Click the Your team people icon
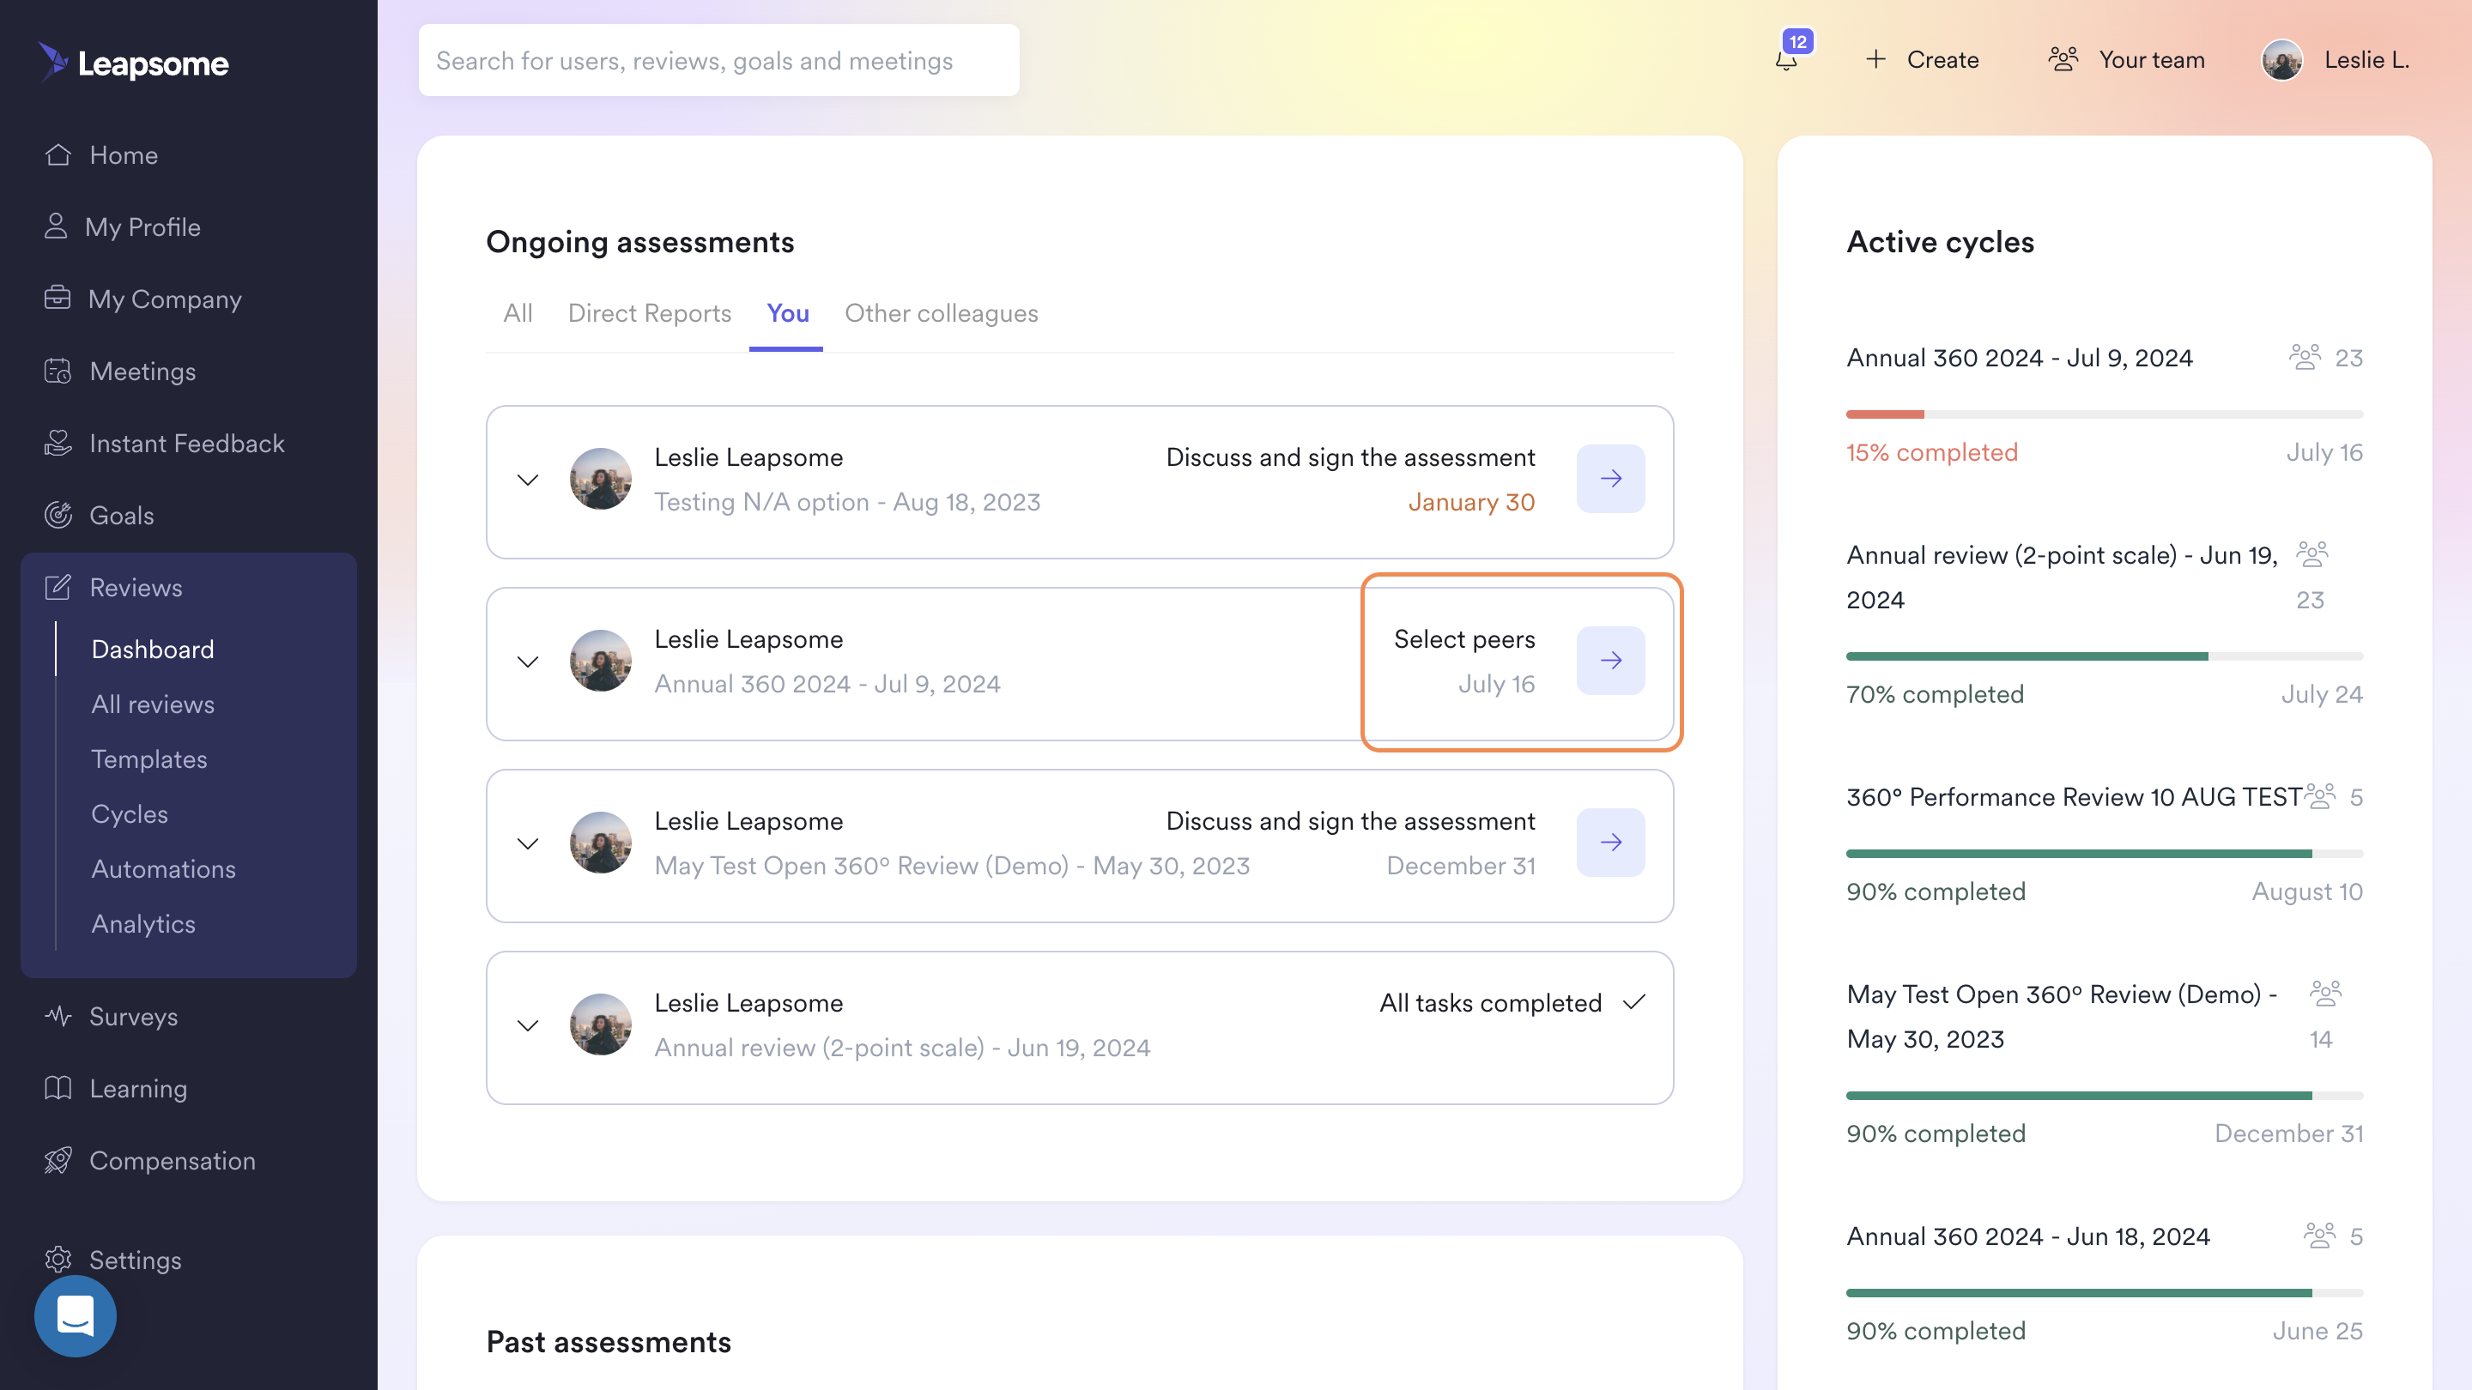This screenshot has height=1390, width=2472. coord(2063,59)
